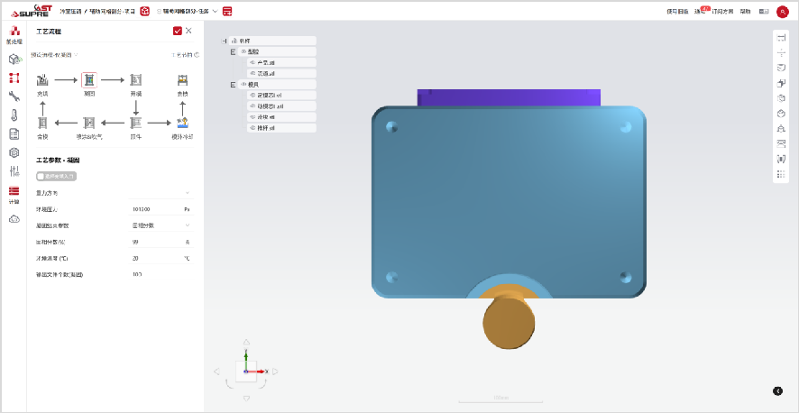Select the 凝固 (solidification) step icon in the flow
Screen dimensions: 799x413
coord(89,80)
